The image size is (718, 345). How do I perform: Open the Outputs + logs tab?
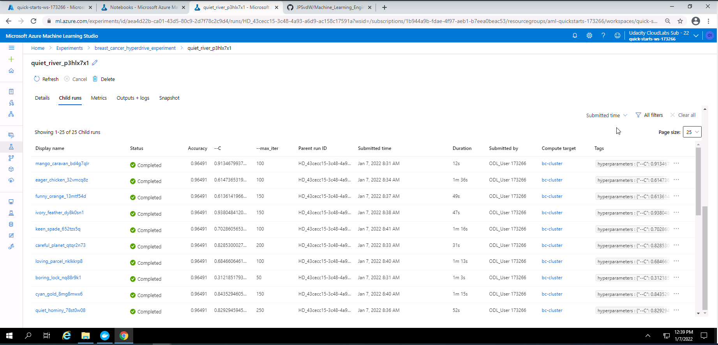(x=133, y=98)
